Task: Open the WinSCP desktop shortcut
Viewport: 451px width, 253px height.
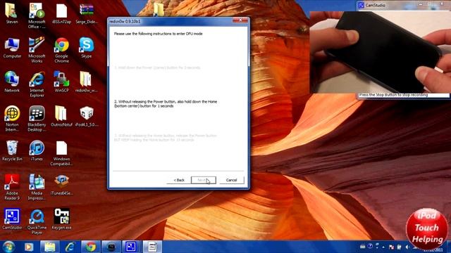Action: pos(61,82)
